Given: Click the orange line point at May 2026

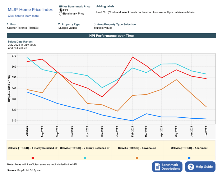Looking at the screenshot, I should [176, 80].
